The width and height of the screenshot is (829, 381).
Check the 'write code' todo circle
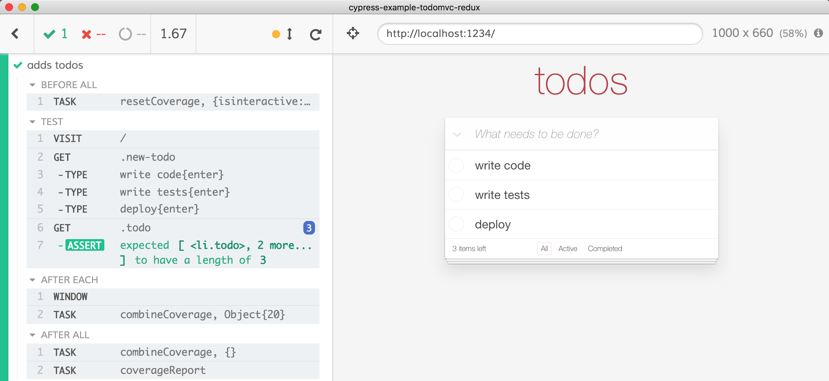click(x=457, y=166)
